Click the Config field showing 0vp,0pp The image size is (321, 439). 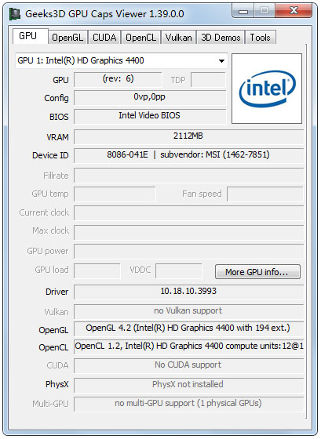click(x=150, y=98)
